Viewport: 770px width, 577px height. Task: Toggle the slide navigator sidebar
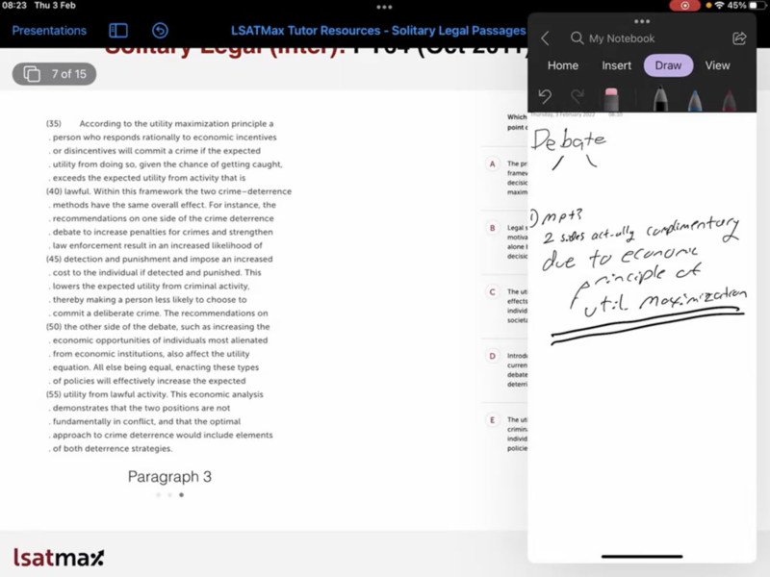pyautogui.click(x=118, y=31)
